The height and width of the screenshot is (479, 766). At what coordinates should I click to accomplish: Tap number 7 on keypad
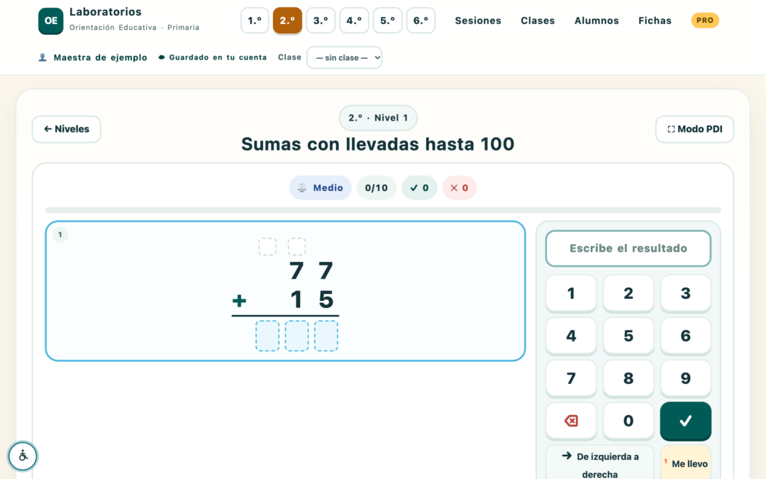(571, 378)
